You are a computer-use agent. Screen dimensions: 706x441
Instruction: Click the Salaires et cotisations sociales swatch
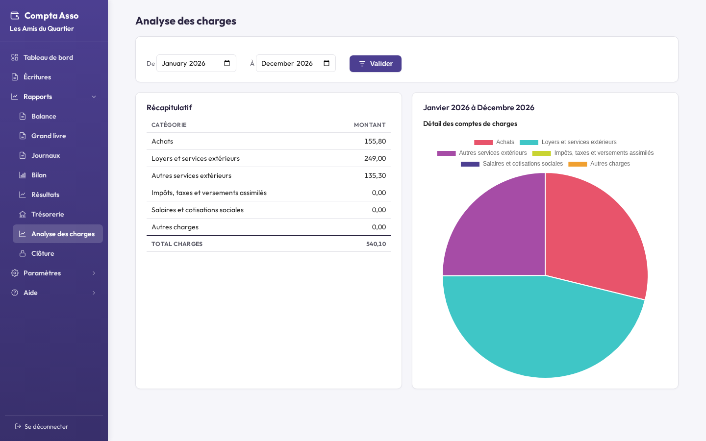(x=470, y=164)
